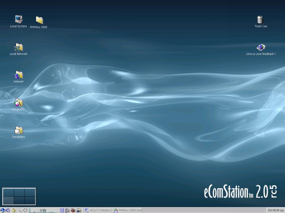This screenshot has width=285, height=213.
Task: Open the Programs folder icon
Action: pyautogui.click(x=19, y=103)
